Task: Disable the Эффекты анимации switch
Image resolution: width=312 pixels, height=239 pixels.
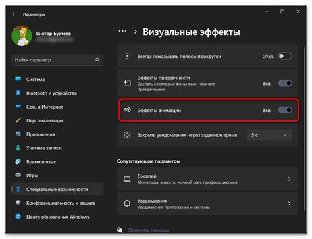Action: [285, 110]
